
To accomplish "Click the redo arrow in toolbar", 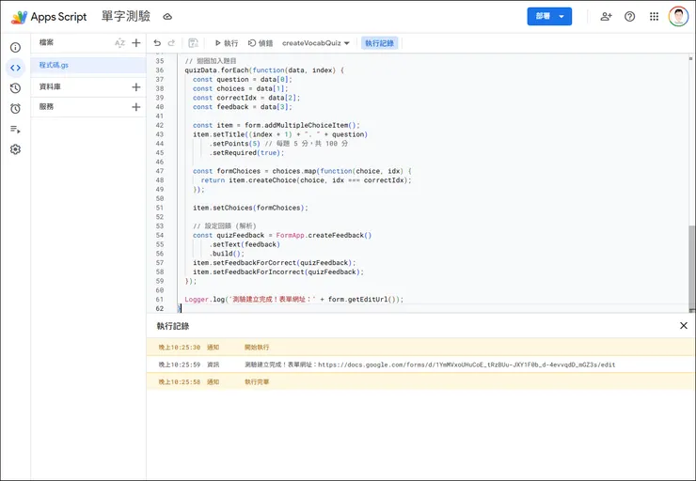I will tap(171, 43).
